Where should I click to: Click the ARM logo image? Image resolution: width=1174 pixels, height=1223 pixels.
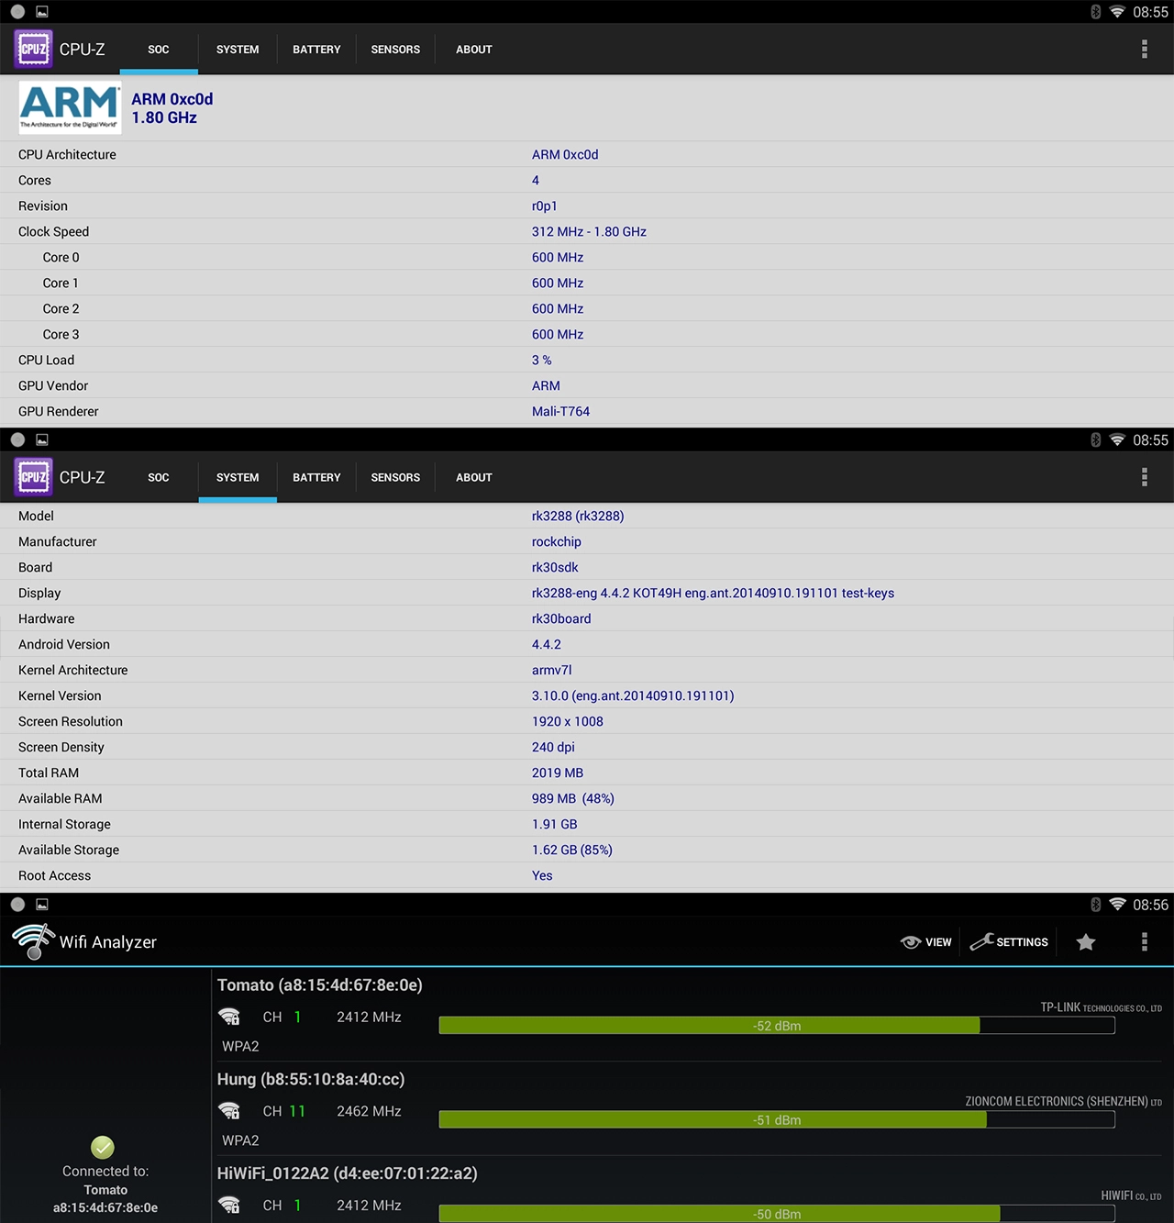tap(70, 107)
